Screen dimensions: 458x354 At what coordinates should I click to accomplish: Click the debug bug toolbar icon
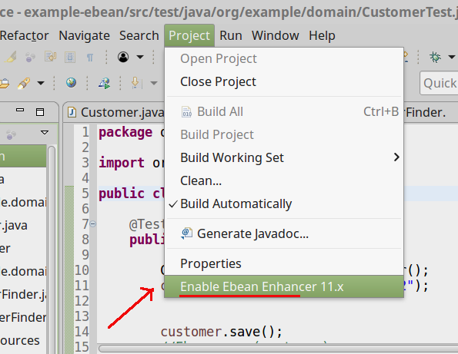tap(435, 57)
